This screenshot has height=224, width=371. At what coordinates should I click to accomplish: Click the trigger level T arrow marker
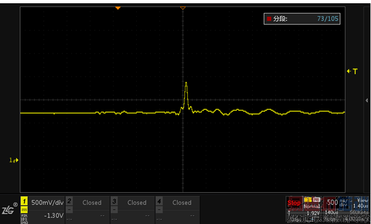[x=352, y=71]
